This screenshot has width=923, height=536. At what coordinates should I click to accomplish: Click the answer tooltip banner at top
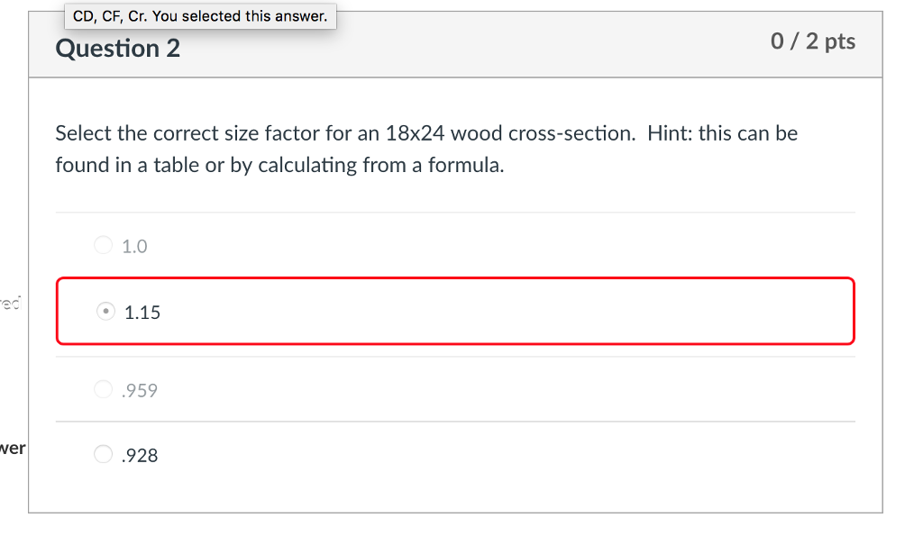coord(200,15)
